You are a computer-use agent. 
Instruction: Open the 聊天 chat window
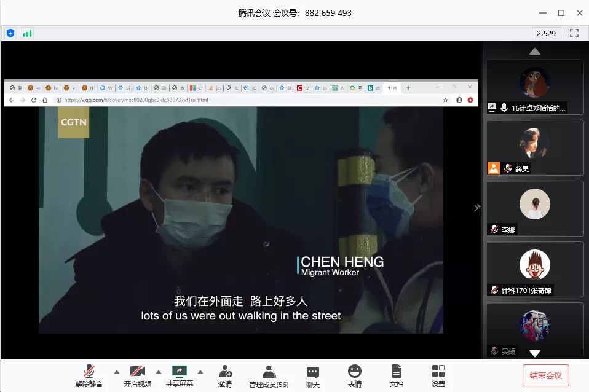(313, 375)
